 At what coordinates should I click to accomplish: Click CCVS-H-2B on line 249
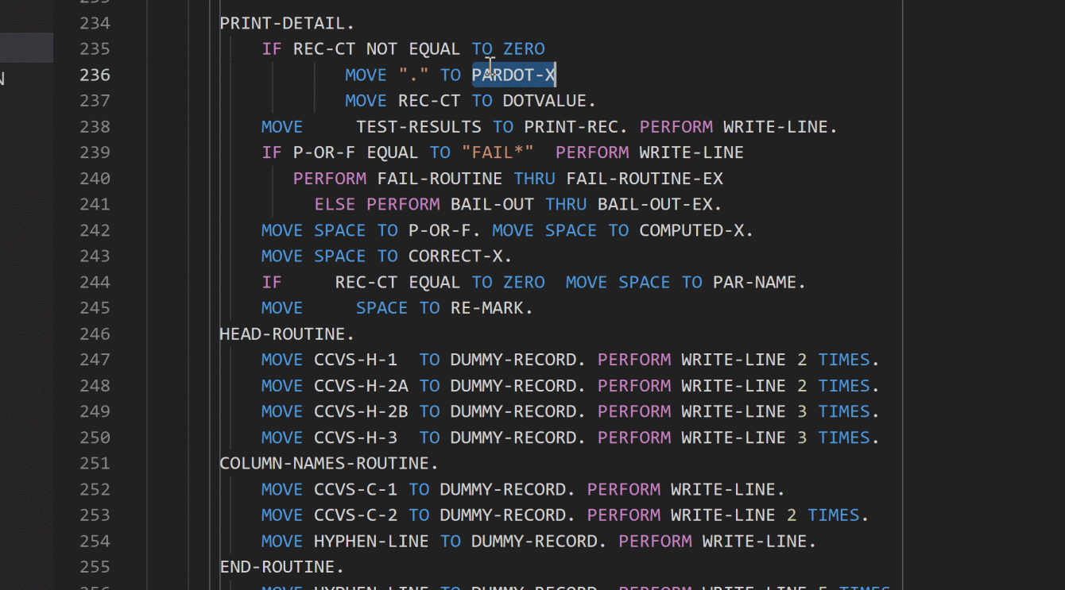[362, 411]
